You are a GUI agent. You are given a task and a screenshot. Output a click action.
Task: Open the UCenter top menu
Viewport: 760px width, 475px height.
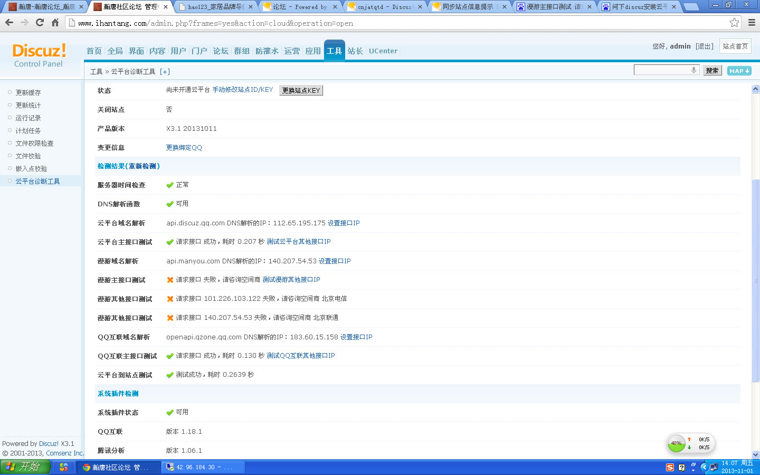point(383,51)
